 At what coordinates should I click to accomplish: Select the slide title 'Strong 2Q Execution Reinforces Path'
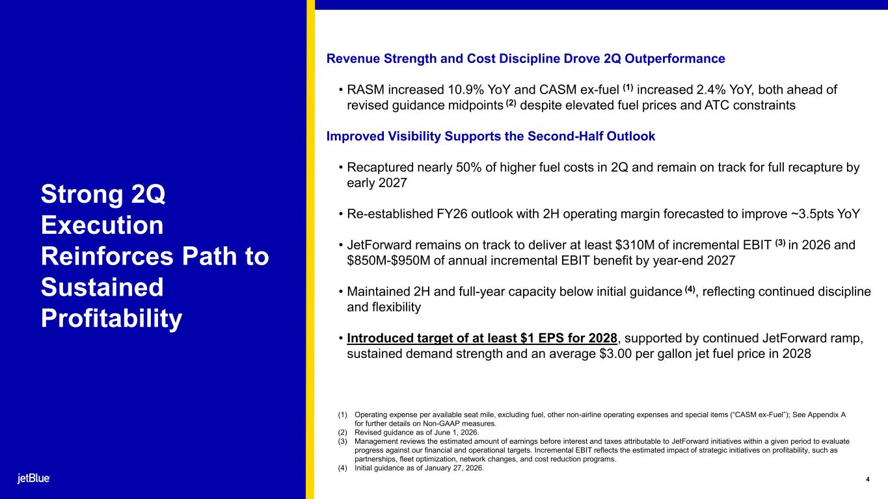pos(154,255)
